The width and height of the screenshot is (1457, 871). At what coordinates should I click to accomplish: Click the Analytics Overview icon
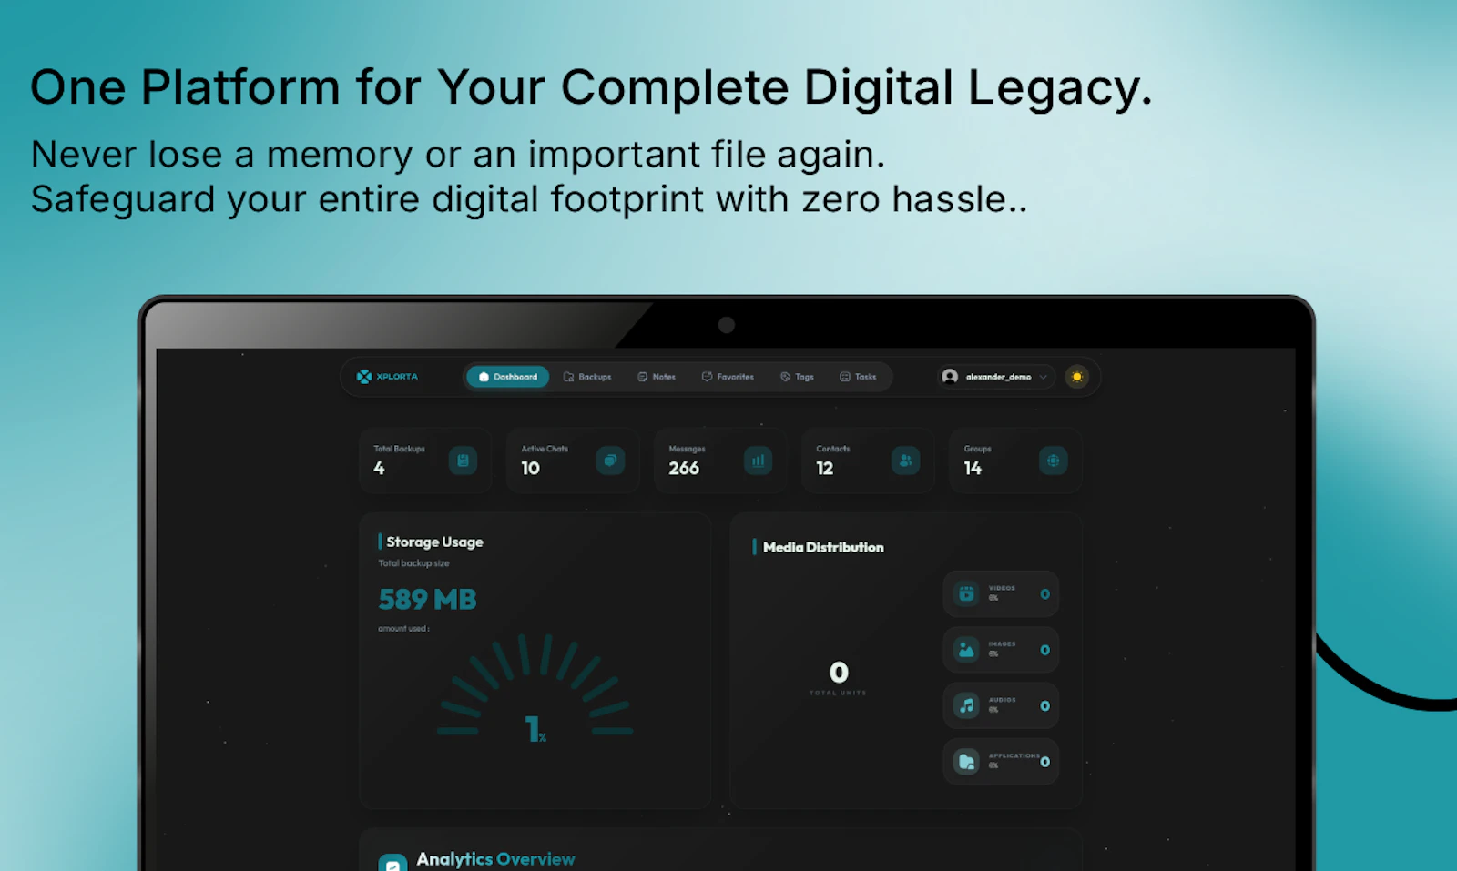pos(392,862)
